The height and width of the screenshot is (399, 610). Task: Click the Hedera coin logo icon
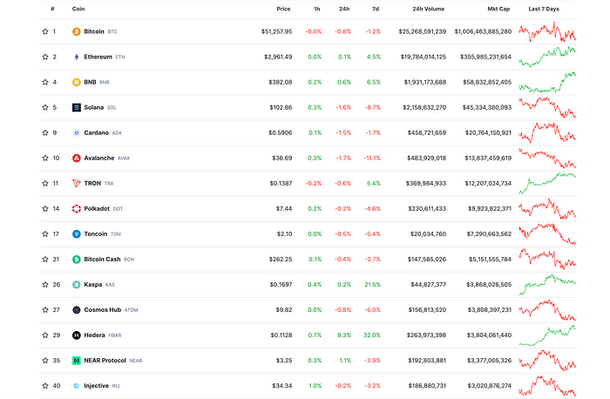(77, 335)
